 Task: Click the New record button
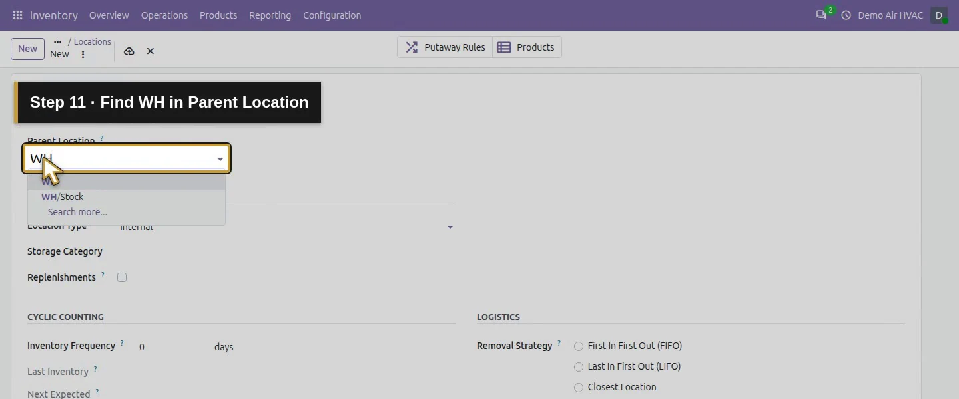point(28,49)
